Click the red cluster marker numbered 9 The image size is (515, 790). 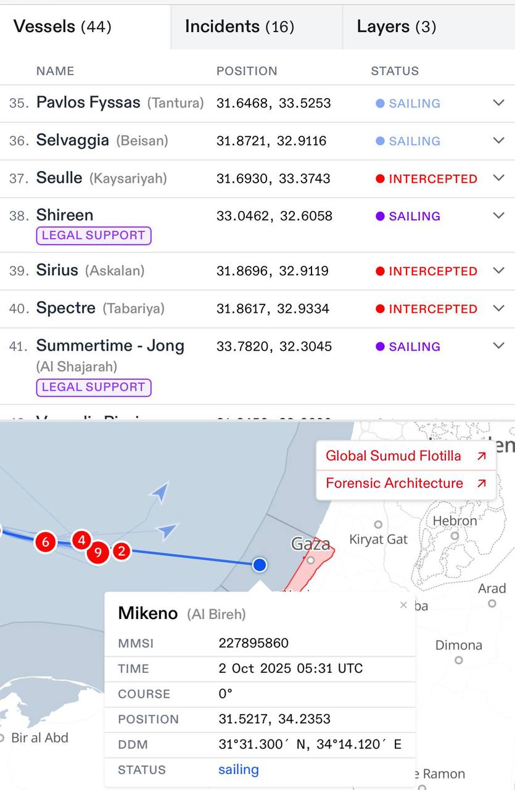click(98, 552)
